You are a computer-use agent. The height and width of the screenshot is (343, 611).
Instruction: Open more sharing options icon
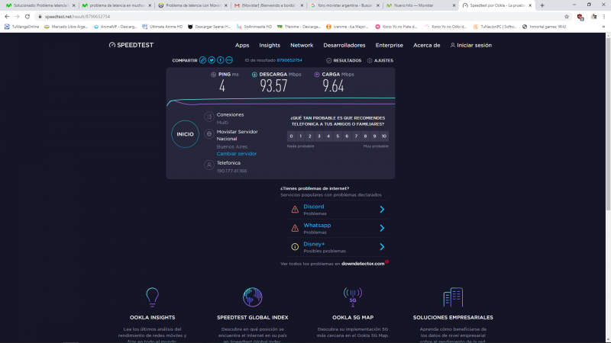(229, 60)
